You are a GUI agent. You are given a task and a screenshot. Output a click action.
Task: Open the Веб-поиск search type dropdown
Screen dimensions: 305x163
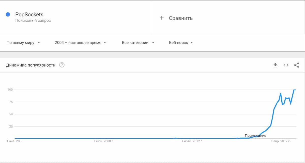pyautogui.click(x=181, y=43)
